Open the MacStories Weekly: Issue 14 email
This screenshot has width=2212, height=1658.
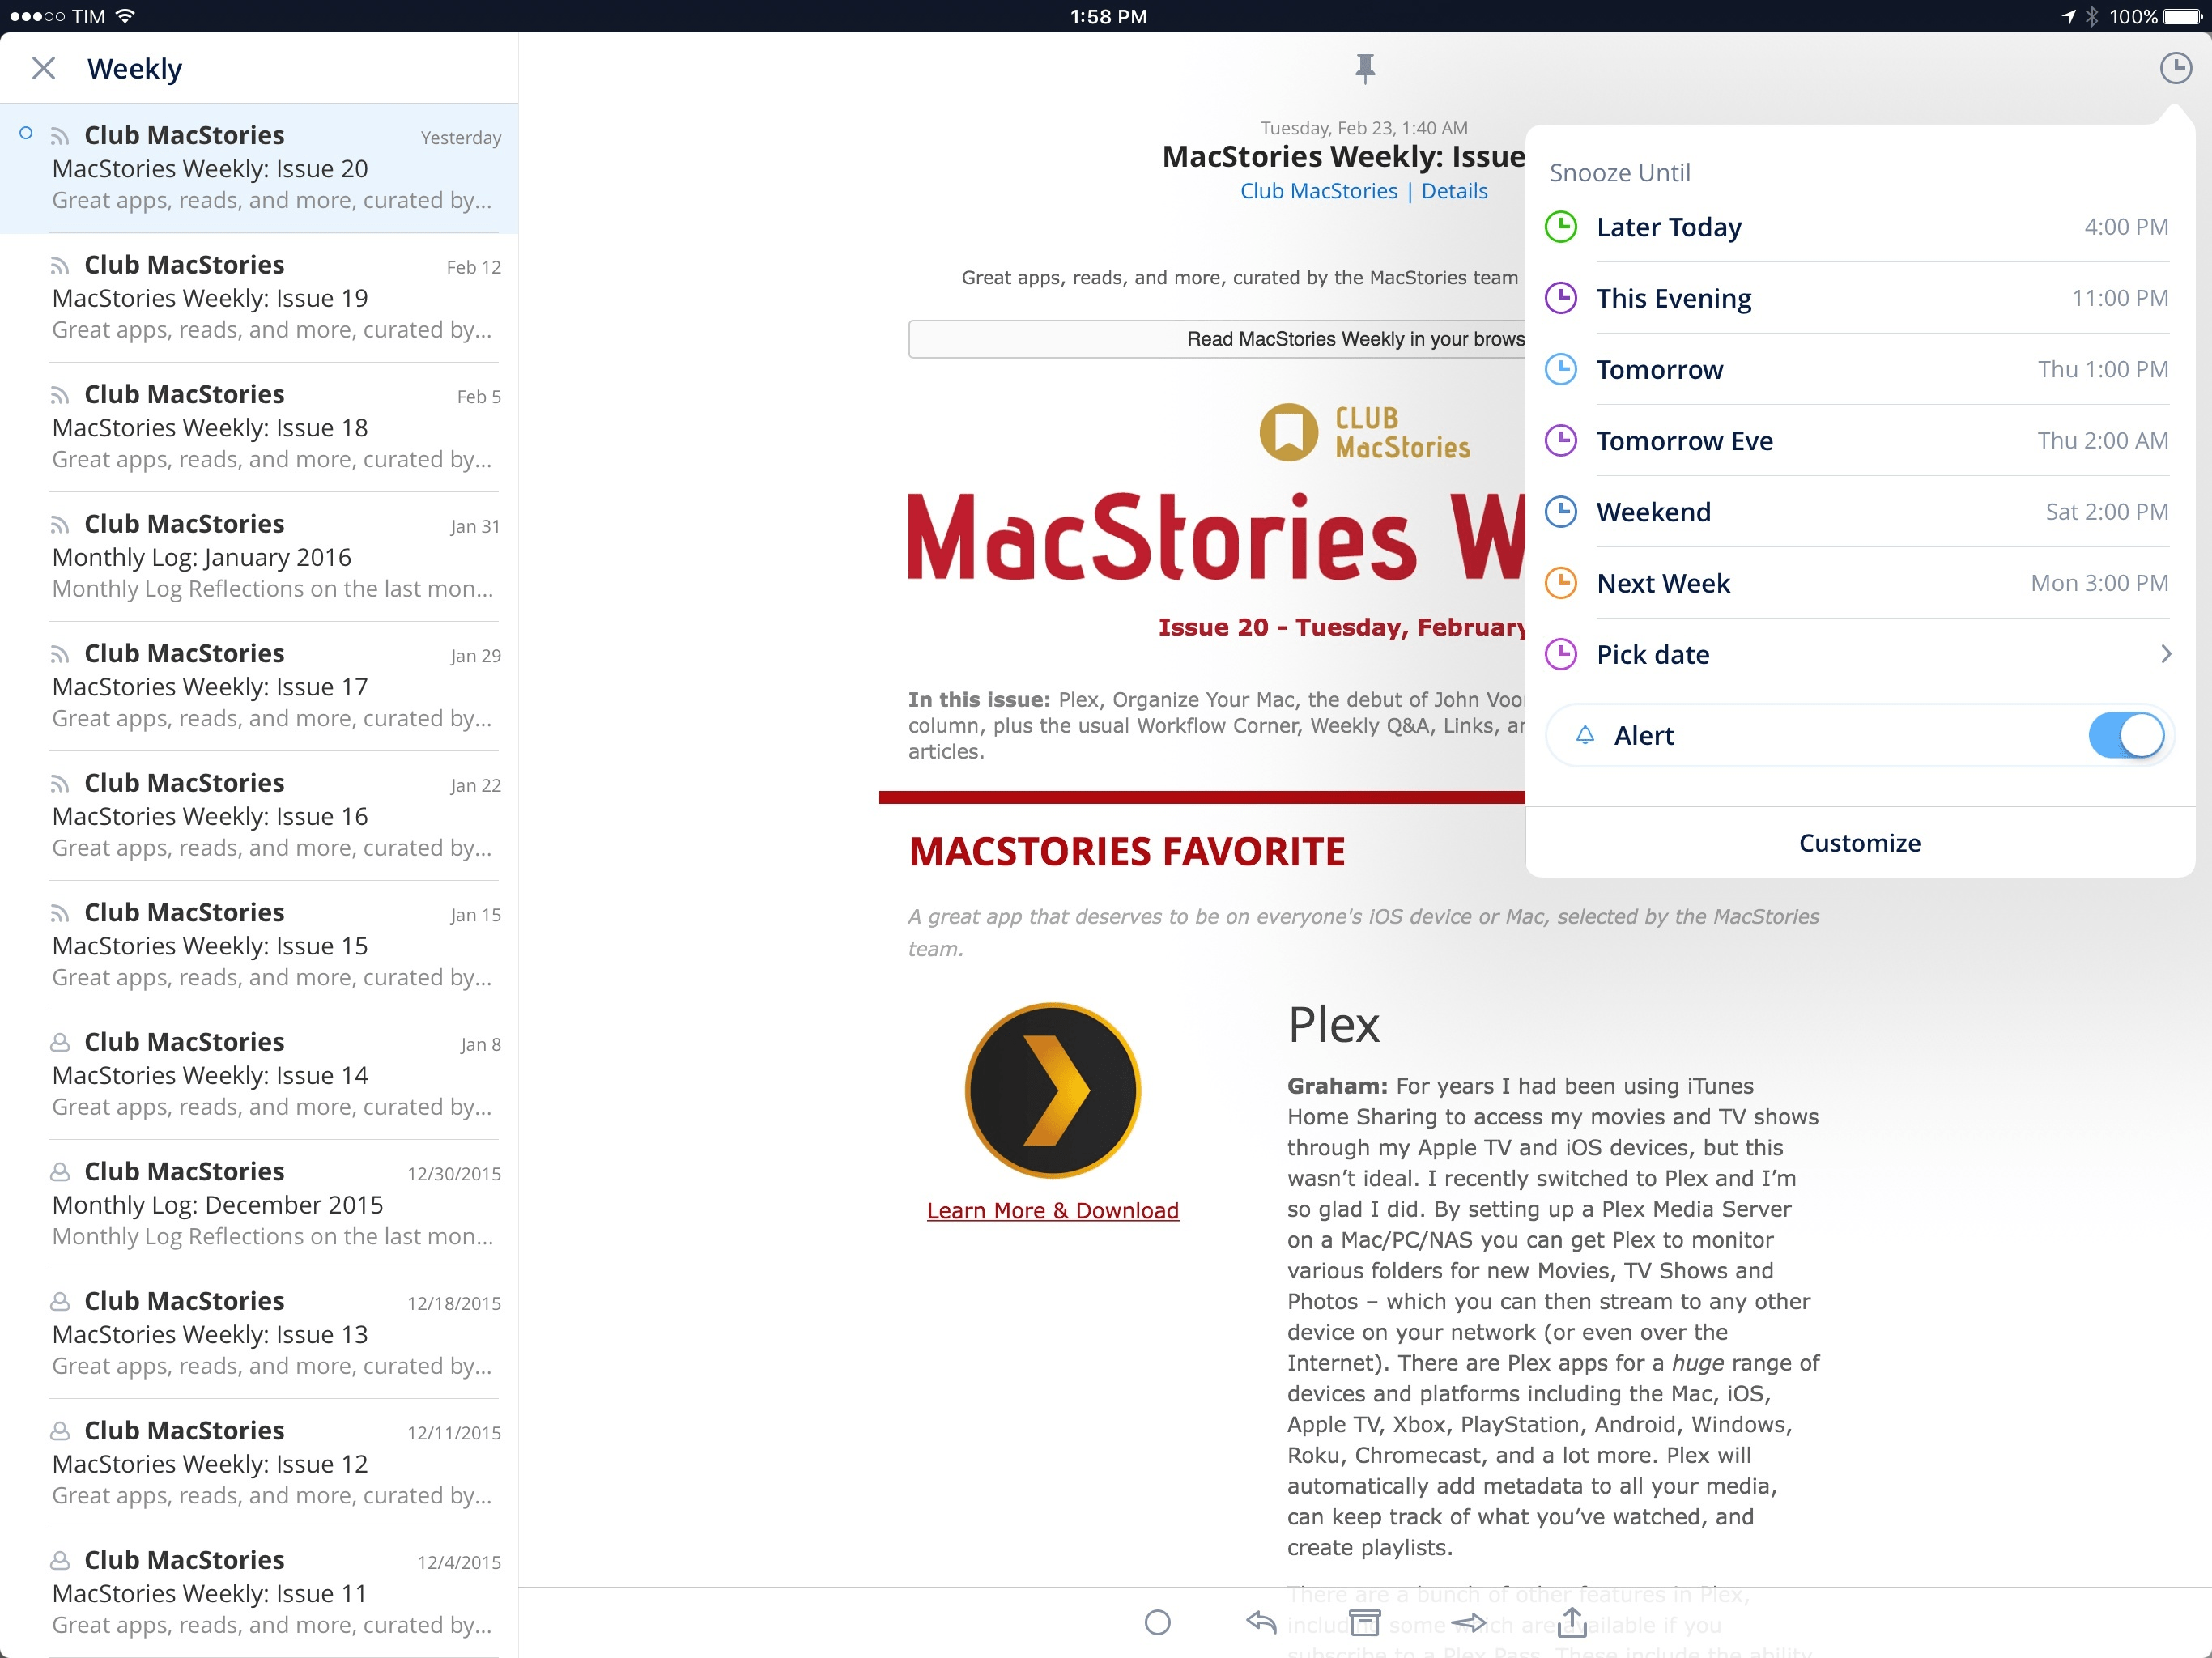point(259,1075)
